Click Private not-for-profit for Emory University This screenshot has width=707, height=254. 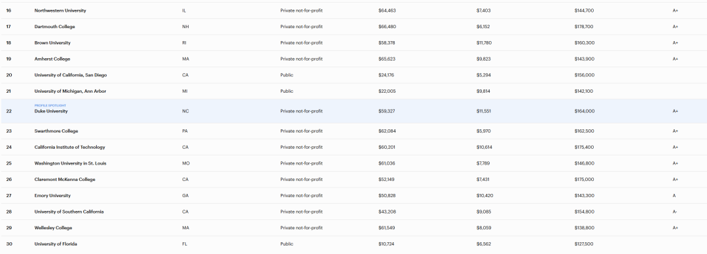point(301,195)
